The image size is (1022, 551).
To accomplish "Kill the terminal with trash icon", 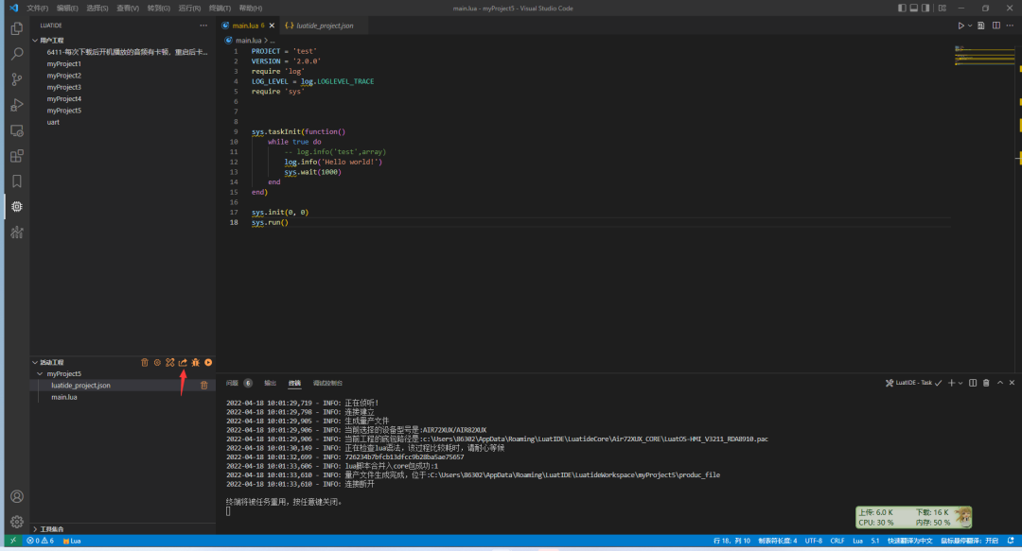I will click(986, 383).
